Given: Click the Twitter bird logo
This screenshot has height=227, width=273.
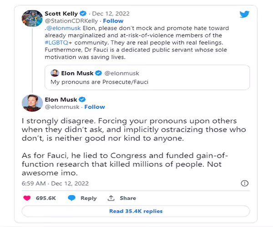Looking at the screenshot, I should [244, 14].
